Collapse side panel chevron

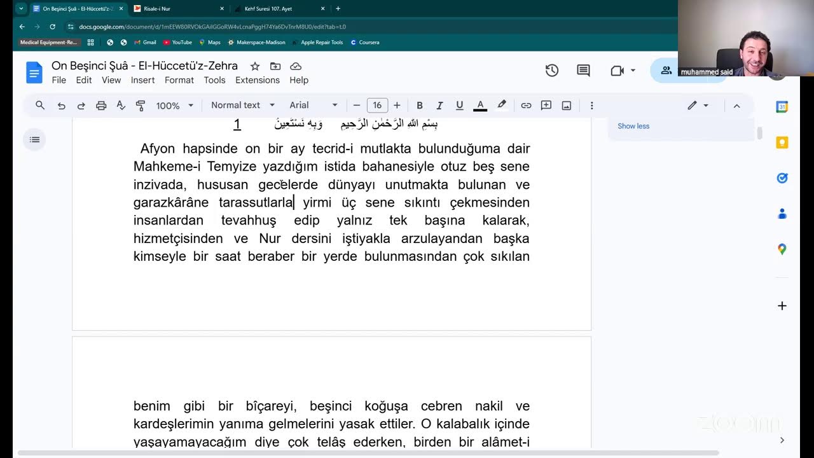pos(782,440)
